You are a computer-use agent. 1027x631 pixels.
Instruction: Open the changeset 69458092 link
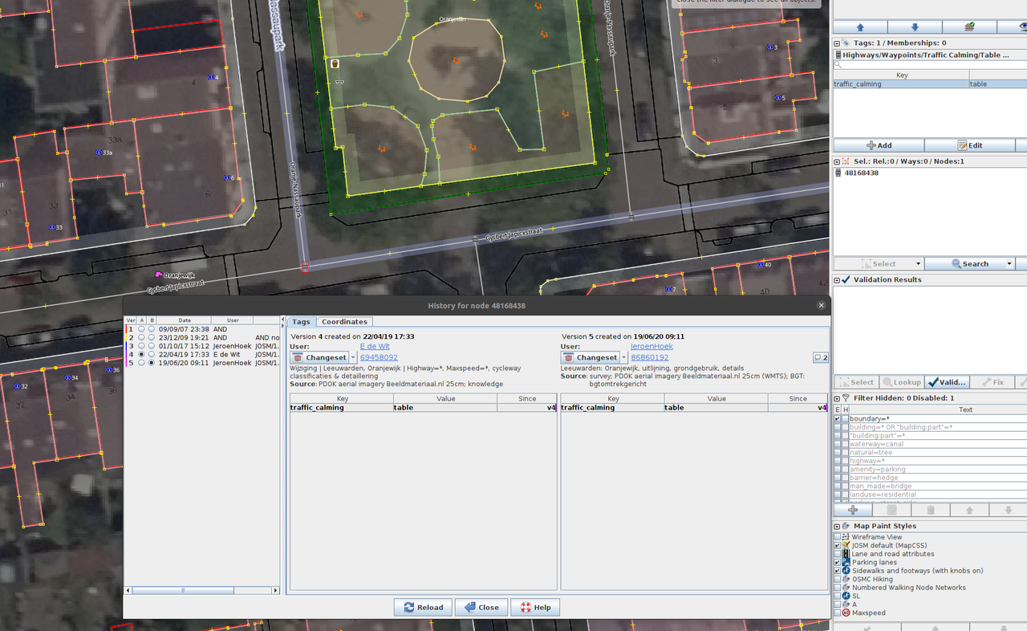click(x=378, y=356)
